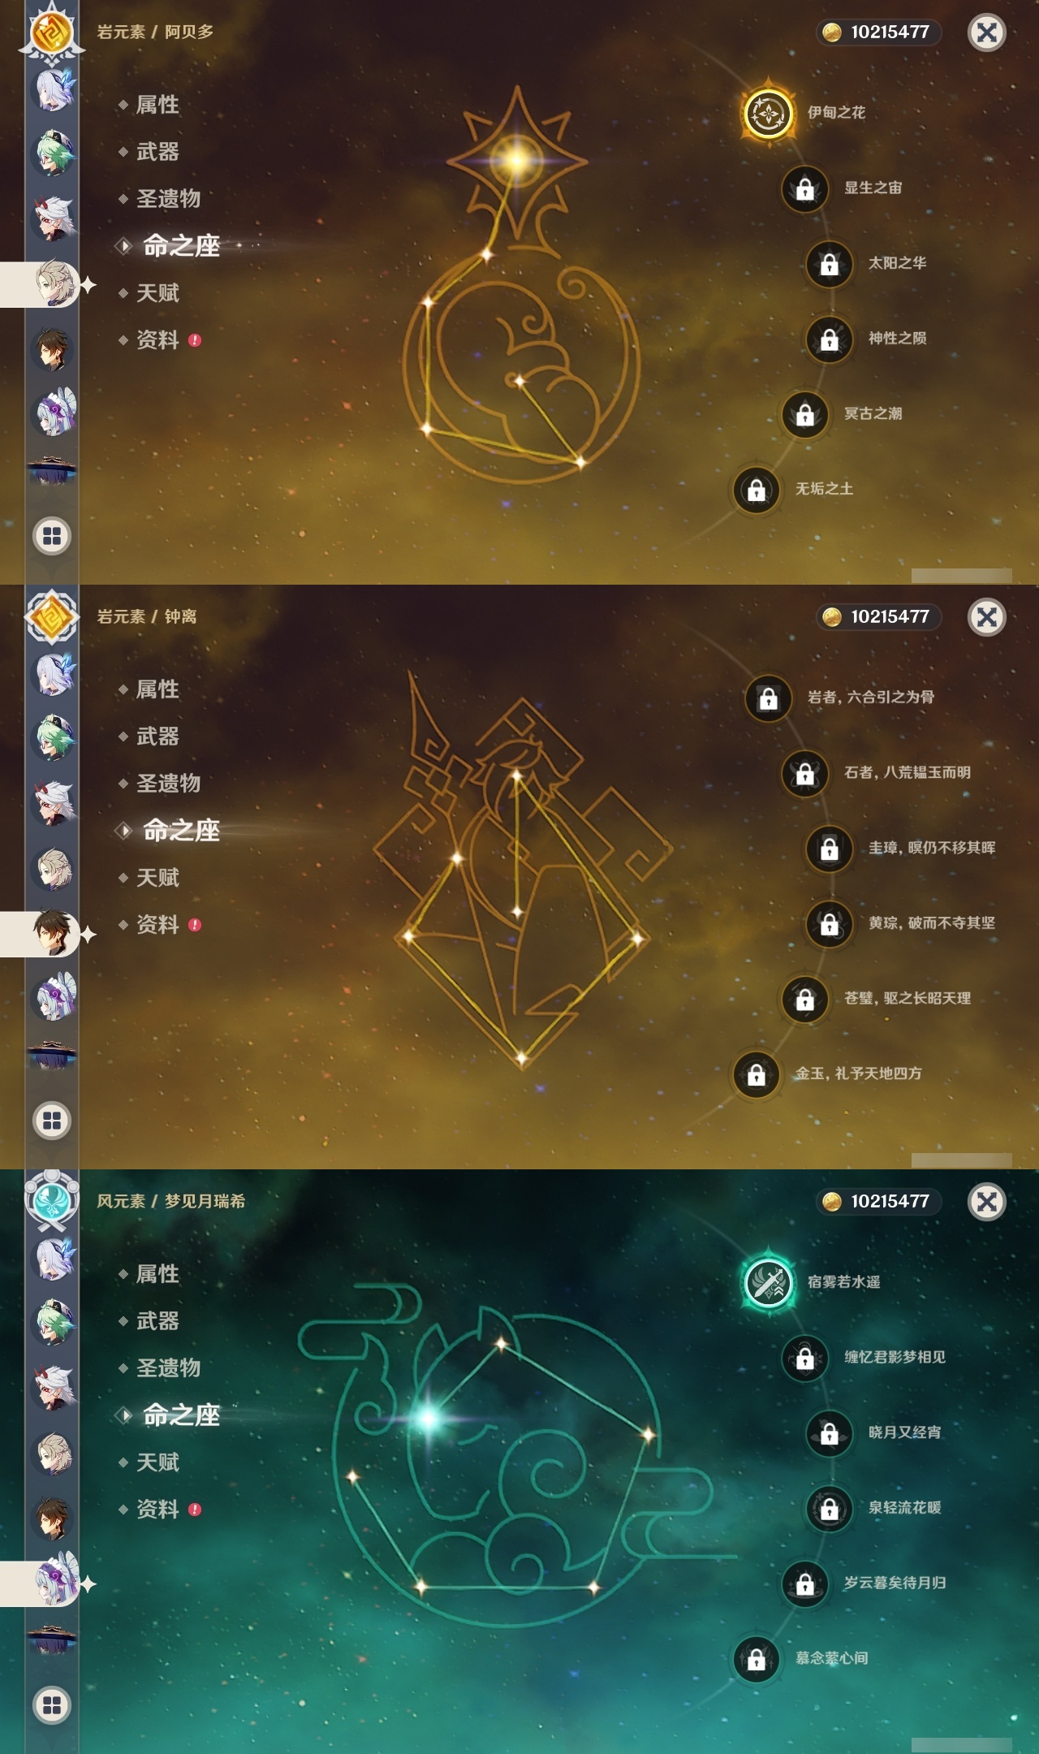Open the character grid button in Albedo panel
The image size is (1039, 1754).
52,536
